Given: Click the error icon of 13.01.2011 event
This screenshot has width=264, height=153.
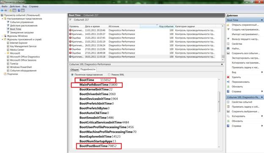Looking at the screenshot, I should [x=70, y=30].
